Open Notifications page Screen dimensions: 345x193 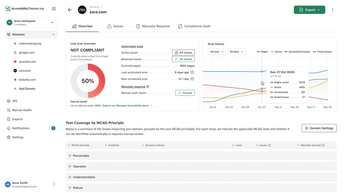(21, 128)
